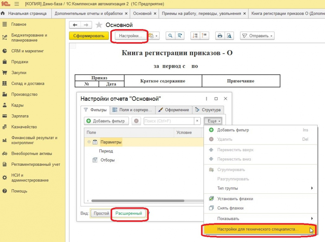
Task: Click the Поле column header
Action: (129, 132)
